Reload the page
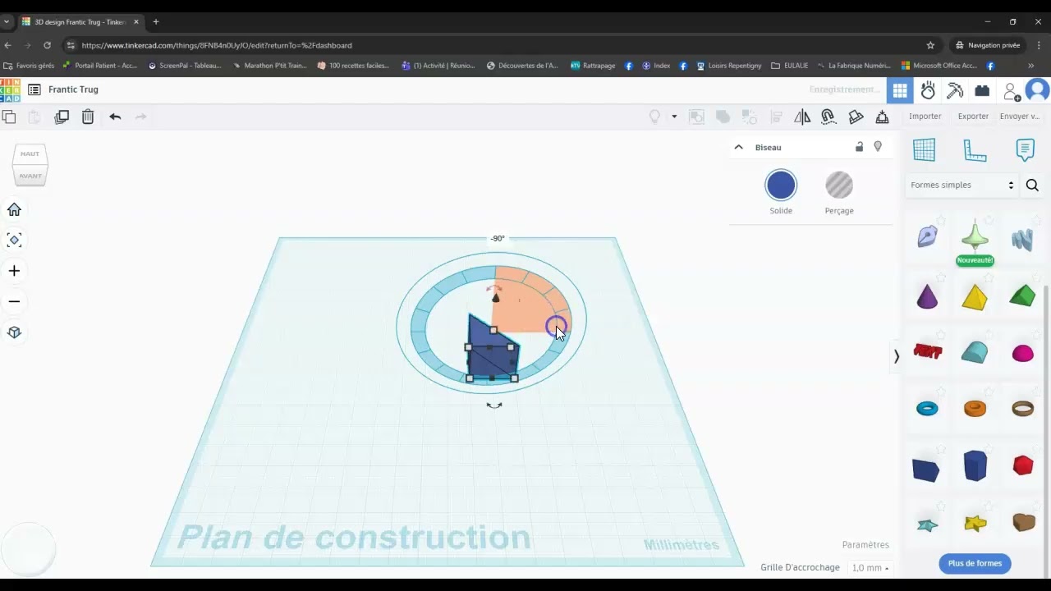The height and width of the screenshot is (591, 1051). (47, 45)
